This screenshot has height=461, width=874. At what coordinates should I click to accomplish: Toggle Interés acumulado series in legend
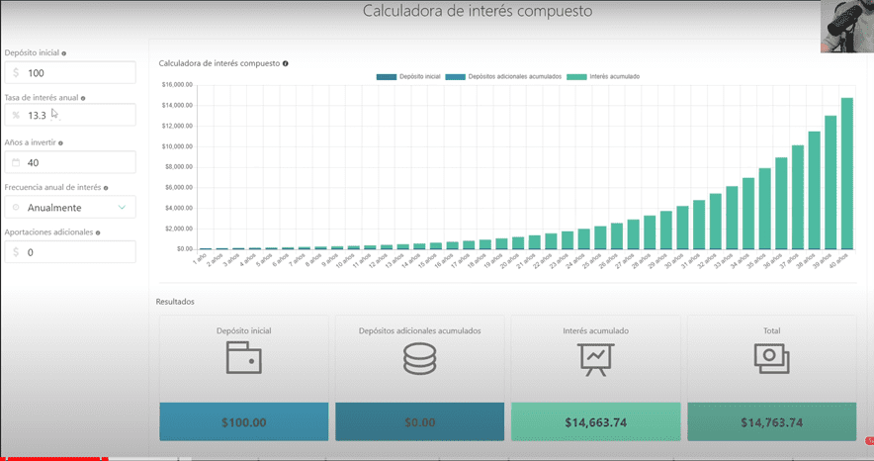click(605, 76)
